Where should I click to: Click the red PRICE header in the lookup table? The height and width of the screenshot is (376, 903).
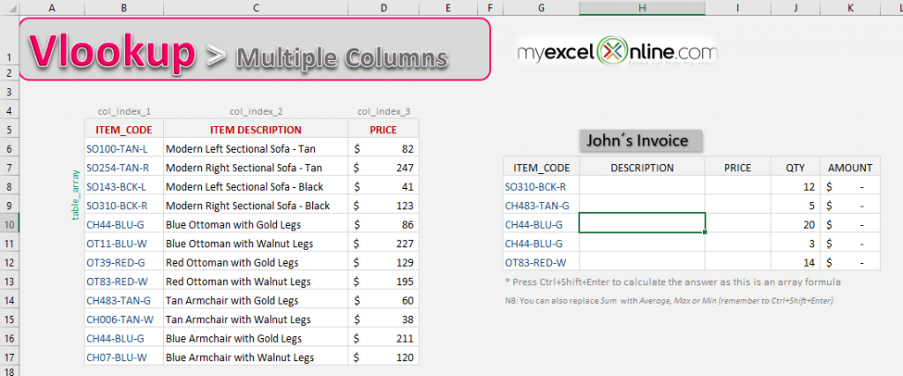[x=383, y=130]
